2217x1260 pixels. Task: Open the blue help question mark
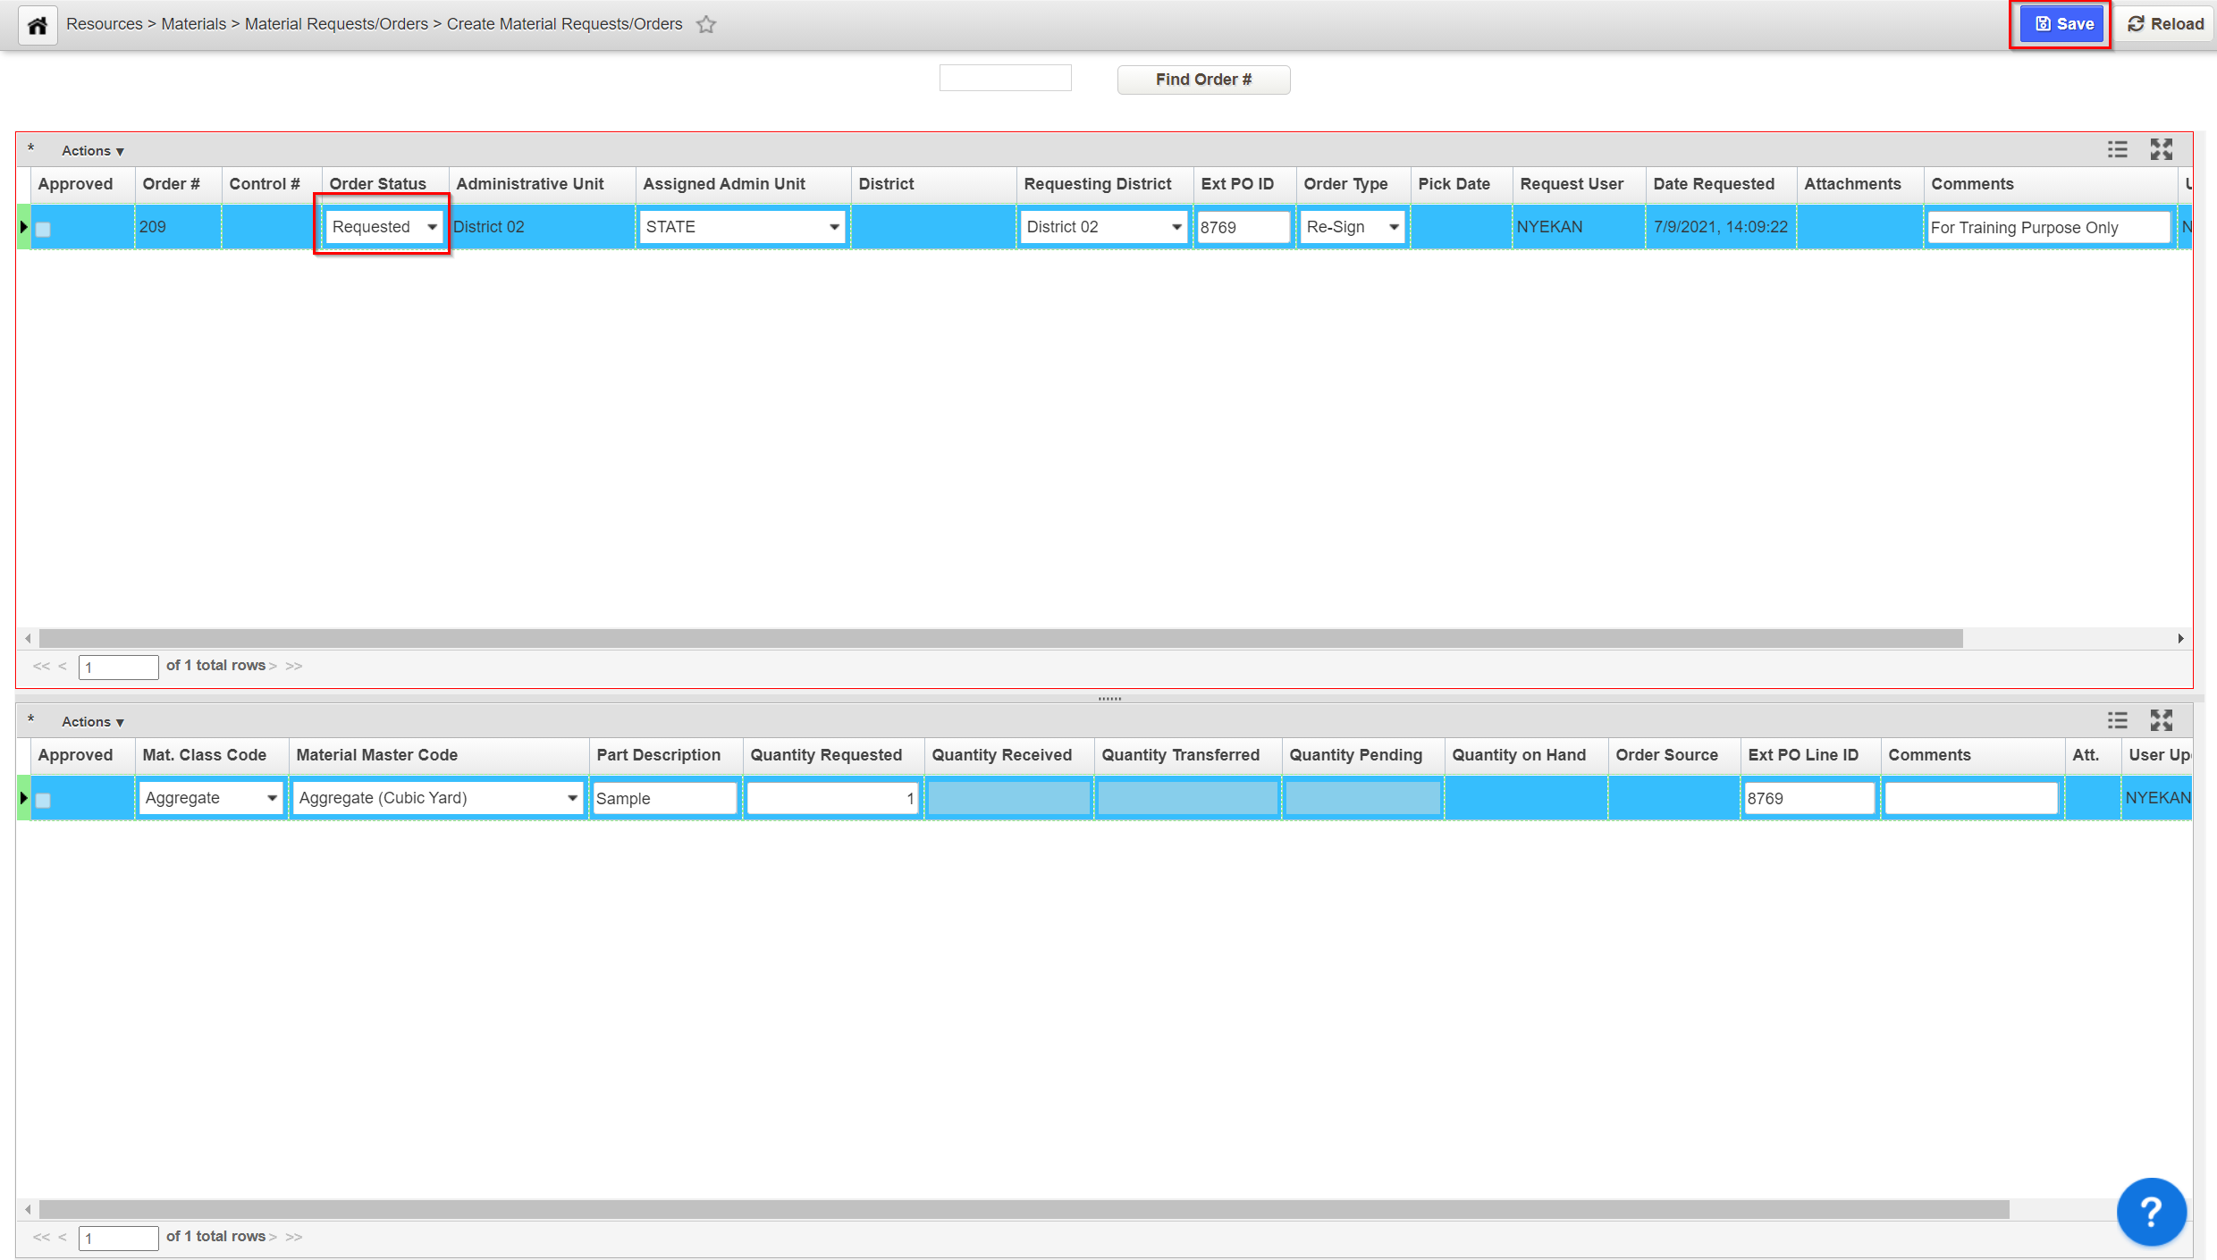click(2151, 1212)
